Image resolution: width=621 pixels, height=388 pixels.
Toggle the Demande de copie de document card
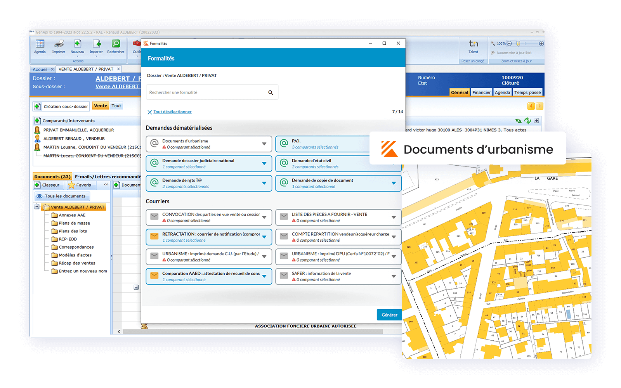tap(338, 183)
